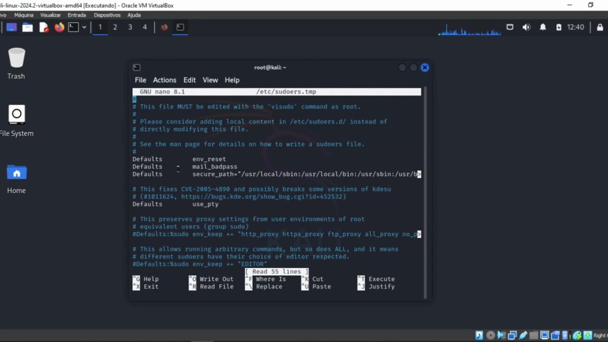
Task: Click the CVE-2005-4890 comment line
Action: [x=262, y=189]
